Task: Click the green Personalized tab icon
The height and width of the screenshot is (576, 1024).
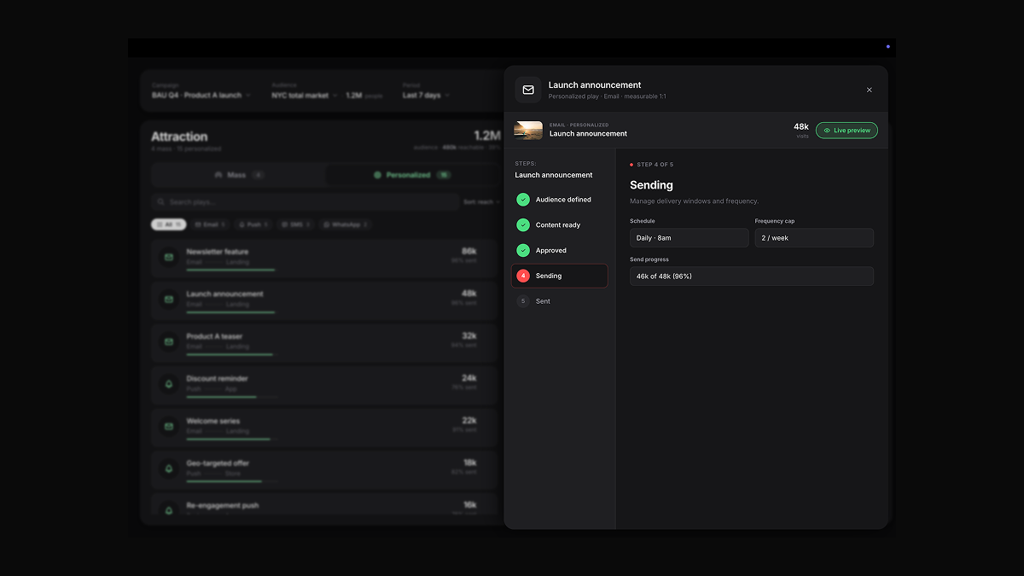Action: point(377,175)
